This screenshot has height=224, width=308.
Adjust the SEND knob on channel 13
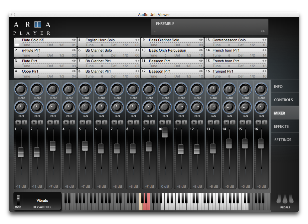pyautogui.click(x=213, y=89)
